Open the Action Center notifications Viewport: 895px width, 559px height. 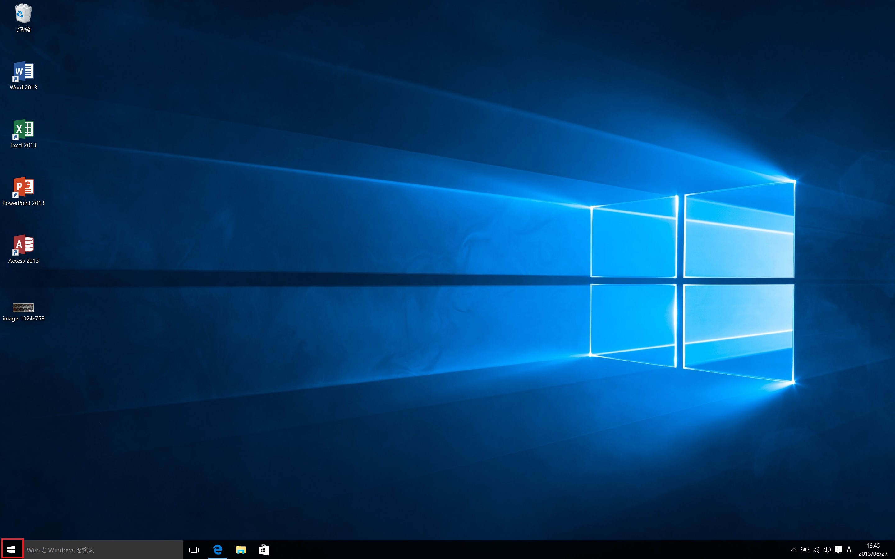[x=838, y=550]
